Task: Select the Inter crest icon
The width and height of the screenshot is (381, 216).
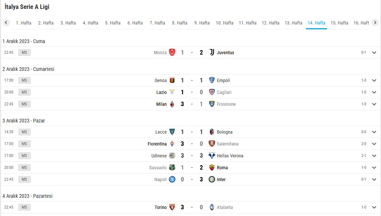Action: click(x=212, y=179)
